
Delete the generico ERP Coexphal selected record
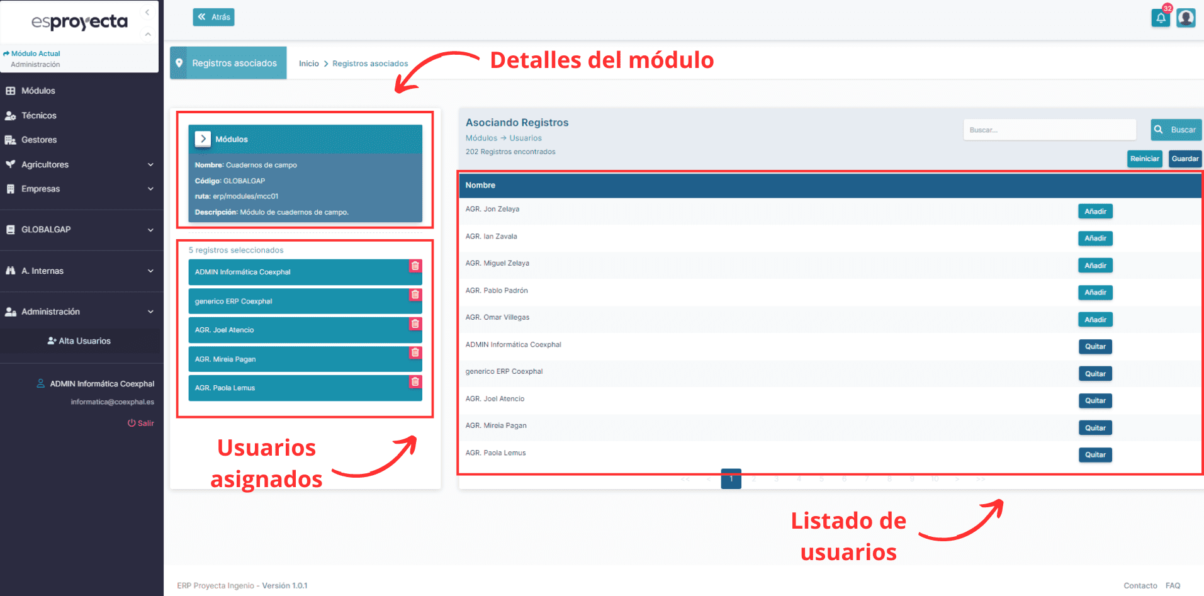coord(415,295)
